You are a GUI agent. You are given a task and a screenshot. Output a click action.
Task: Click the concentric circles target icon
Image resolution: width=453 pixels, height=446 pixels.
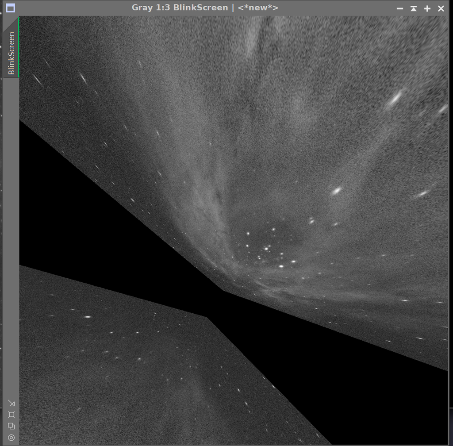[x=11, y=438]
